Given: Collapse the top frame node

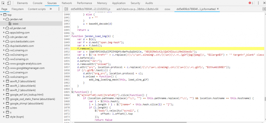Looking at the screenshot, I should click(2, 15).
